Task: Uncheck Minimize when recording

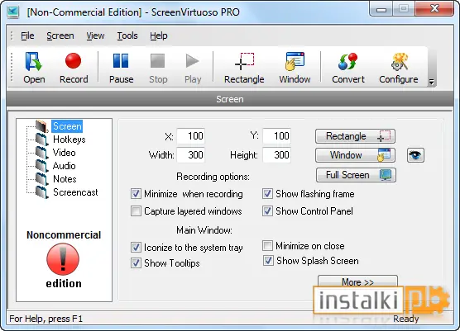Action: (136, 194)
